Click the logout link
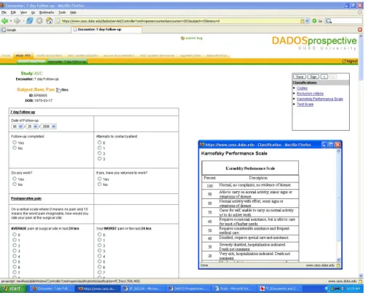365x295 pixels. 352,61
